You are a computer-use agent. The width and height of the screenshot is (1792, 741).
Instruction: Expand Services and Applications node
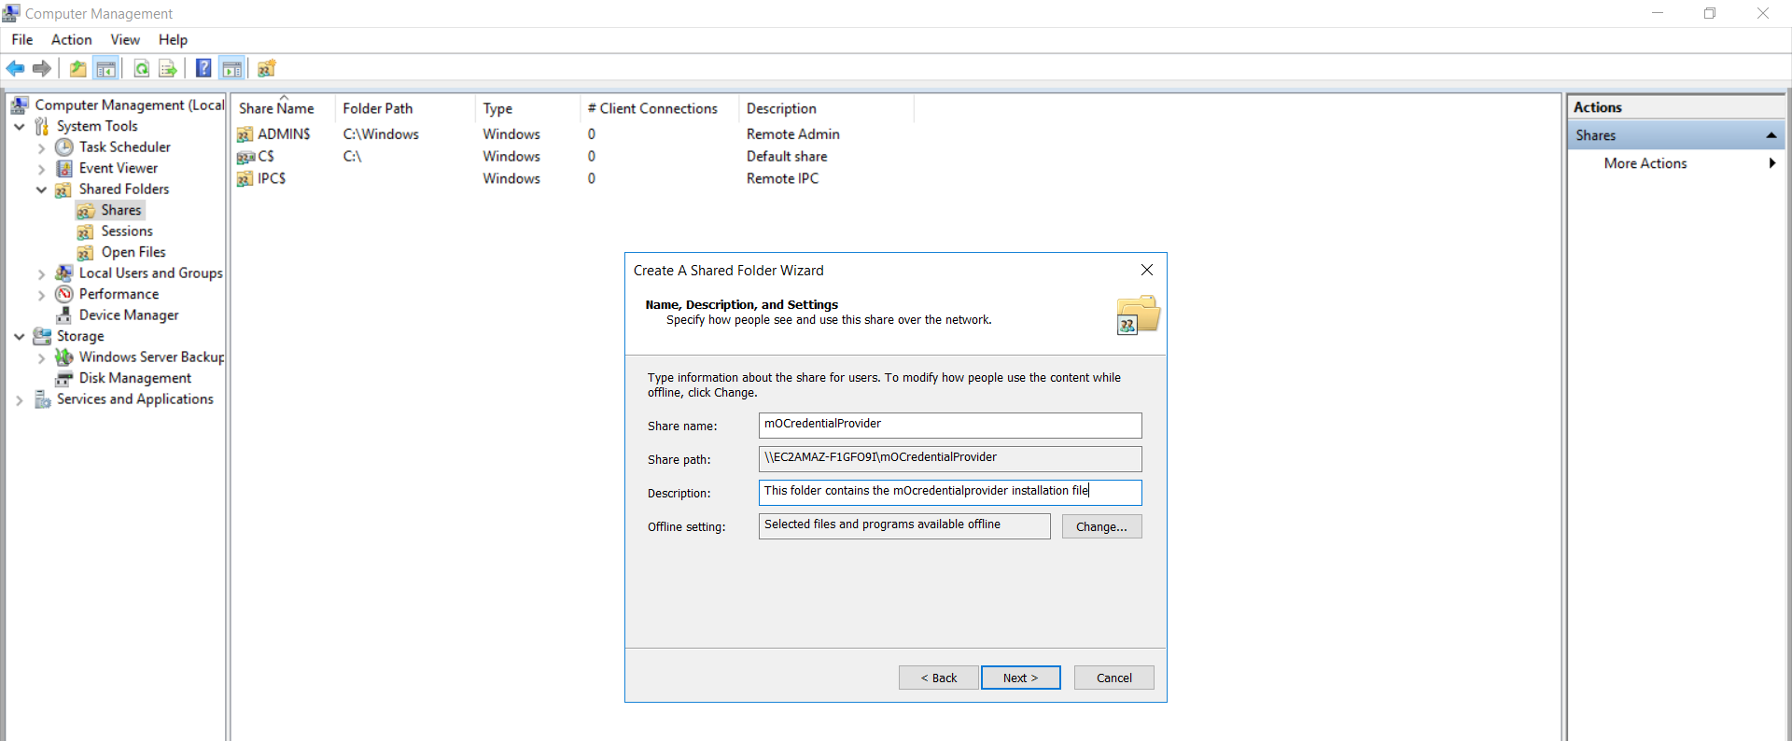(x=20, y=400)
